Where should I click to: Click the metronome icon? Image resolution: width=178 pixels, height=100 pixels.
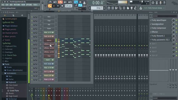(x=50, y=2)
